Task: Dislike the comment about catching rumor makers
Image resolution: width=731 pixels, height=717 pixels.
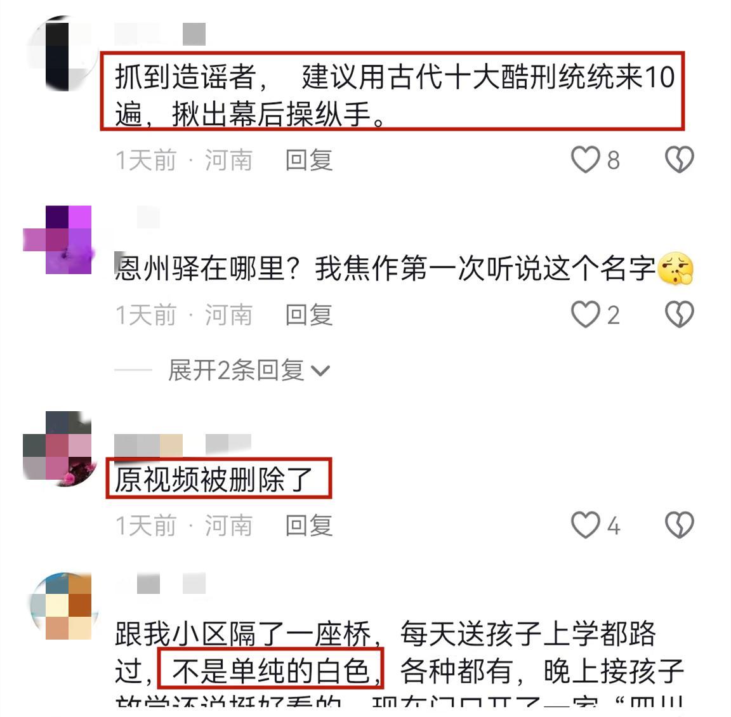Action: [679, 159]
